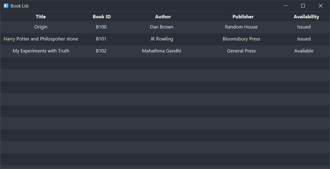Minimize the Book List window
This screenshot has width=330, height=169.
[x=286, y=6]
